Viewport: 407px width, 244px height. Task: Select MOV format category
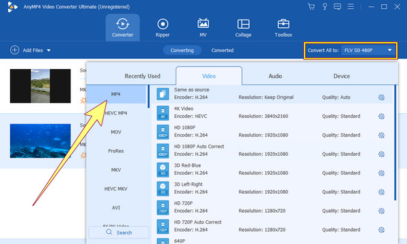coord(116,132)
